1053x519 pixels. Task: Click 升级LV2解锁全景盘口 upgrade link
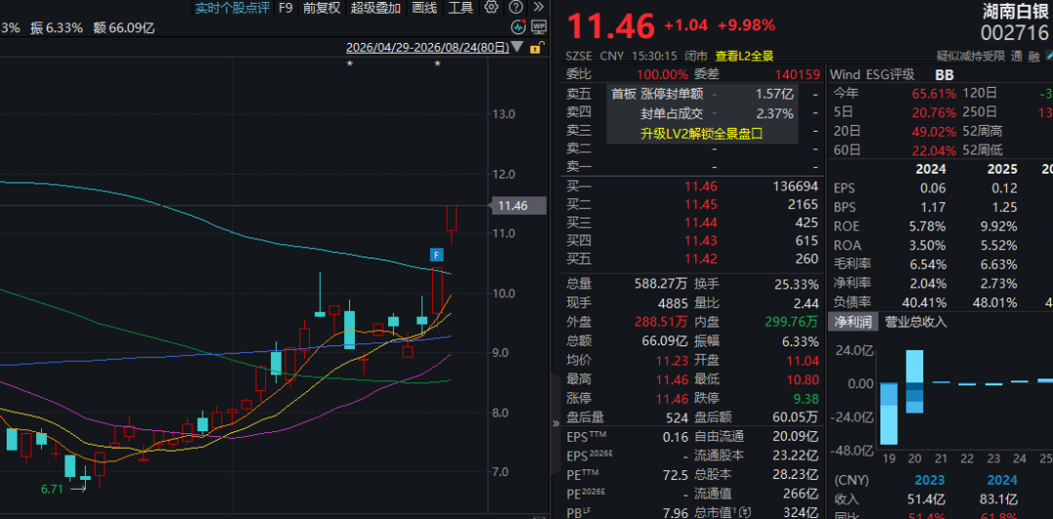(702, 134)
